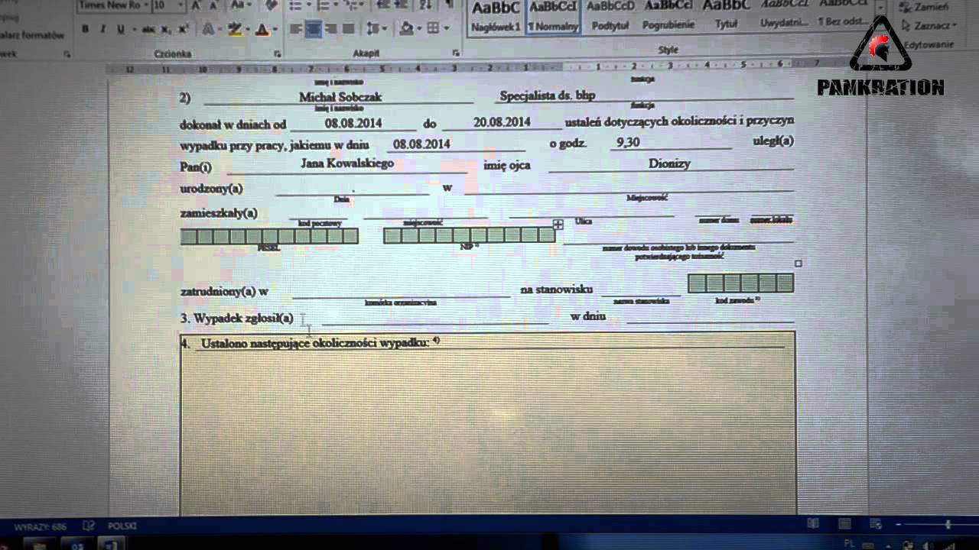Apply strikethrough formatting
This screenshot has height=550, width=979.
tap(148, 30)
